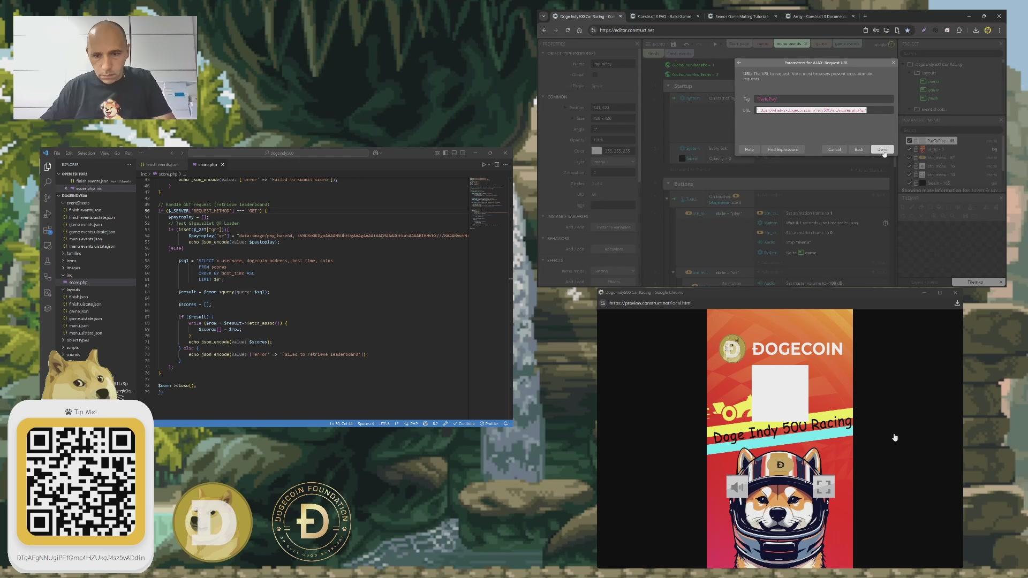The image size is (1028, 578).
Task: Open Run menu in VS Code
Action: pos(128,153)
